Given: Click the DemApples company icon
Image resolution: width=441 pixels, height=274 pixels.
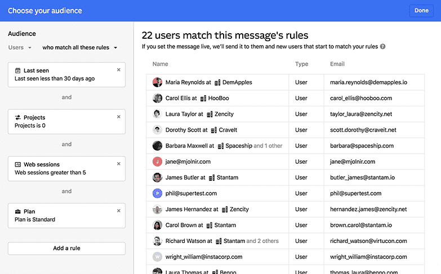Looking at the screenshot, I should (x=217, y=82).
